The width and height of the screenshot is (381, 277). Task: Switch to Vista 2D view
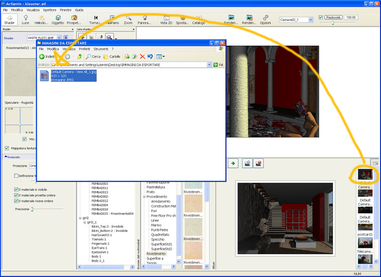166,19
